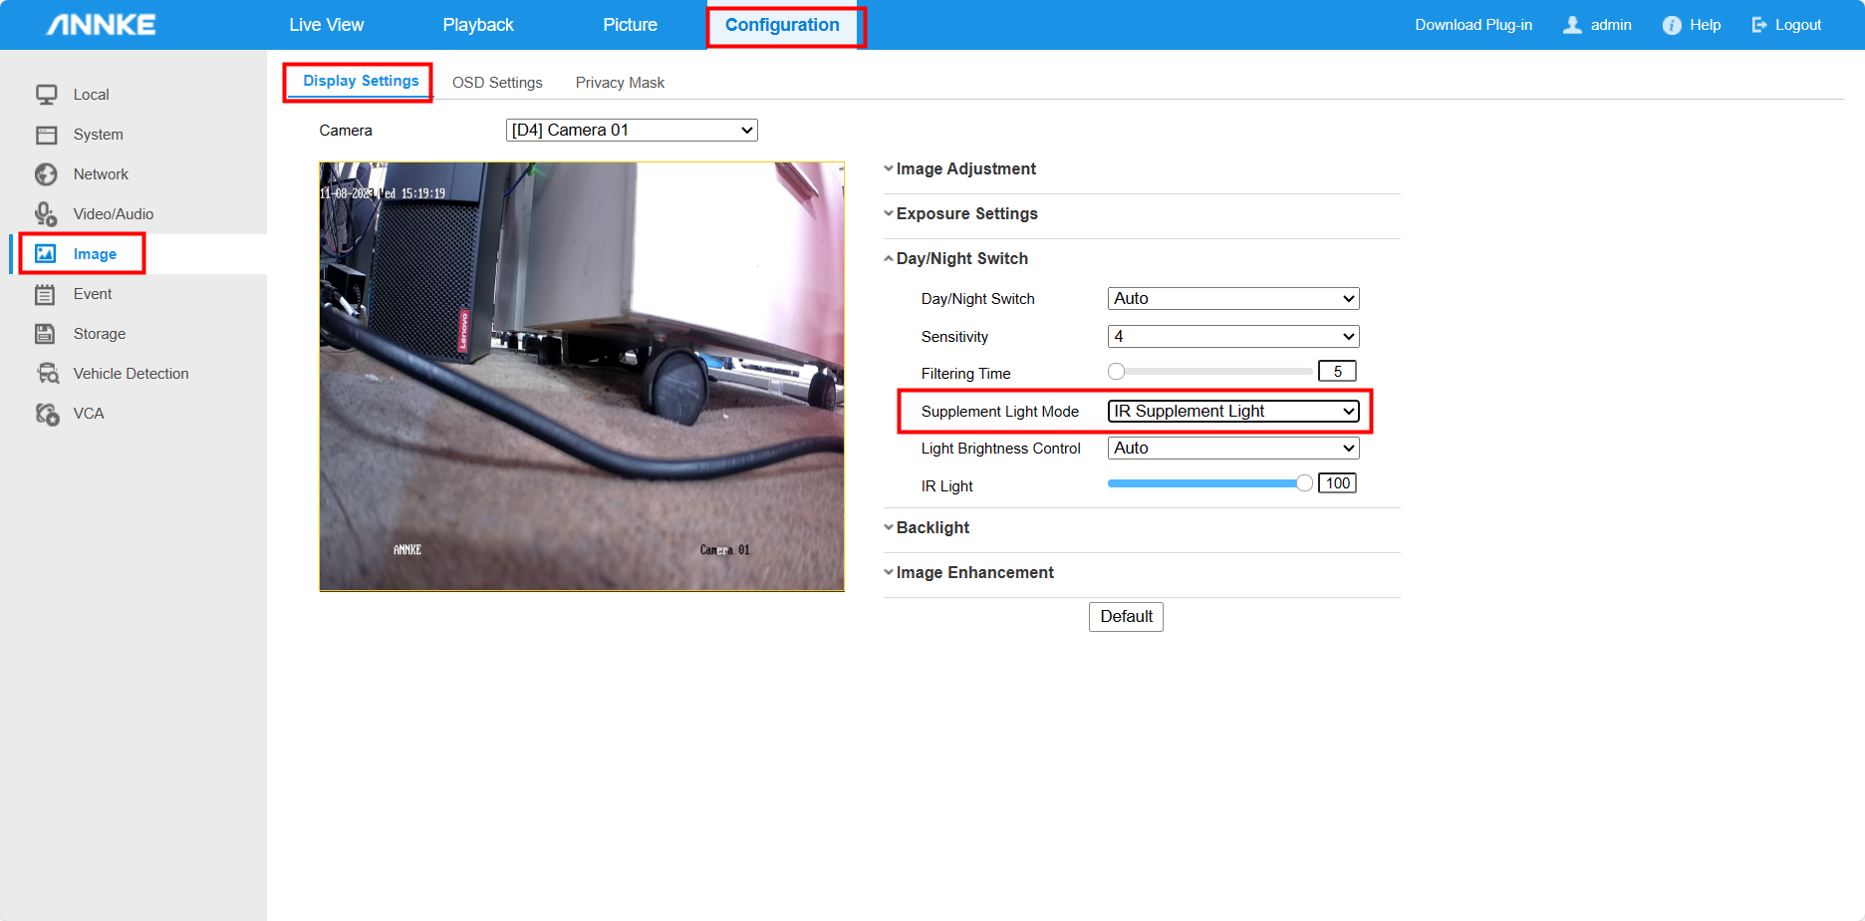Click the Download Plug-in link
Viewport: 1865px width, 921px height.
(x=1473, y=25)
